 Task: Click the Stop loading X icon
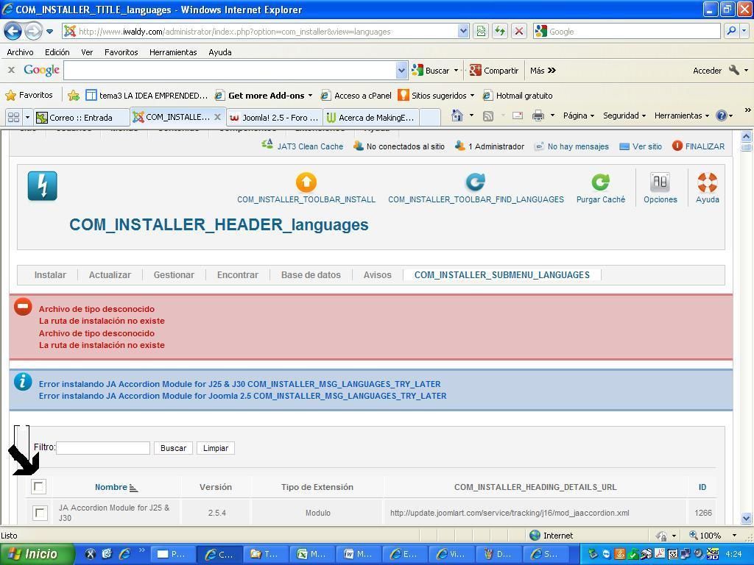tap(519, 31)
